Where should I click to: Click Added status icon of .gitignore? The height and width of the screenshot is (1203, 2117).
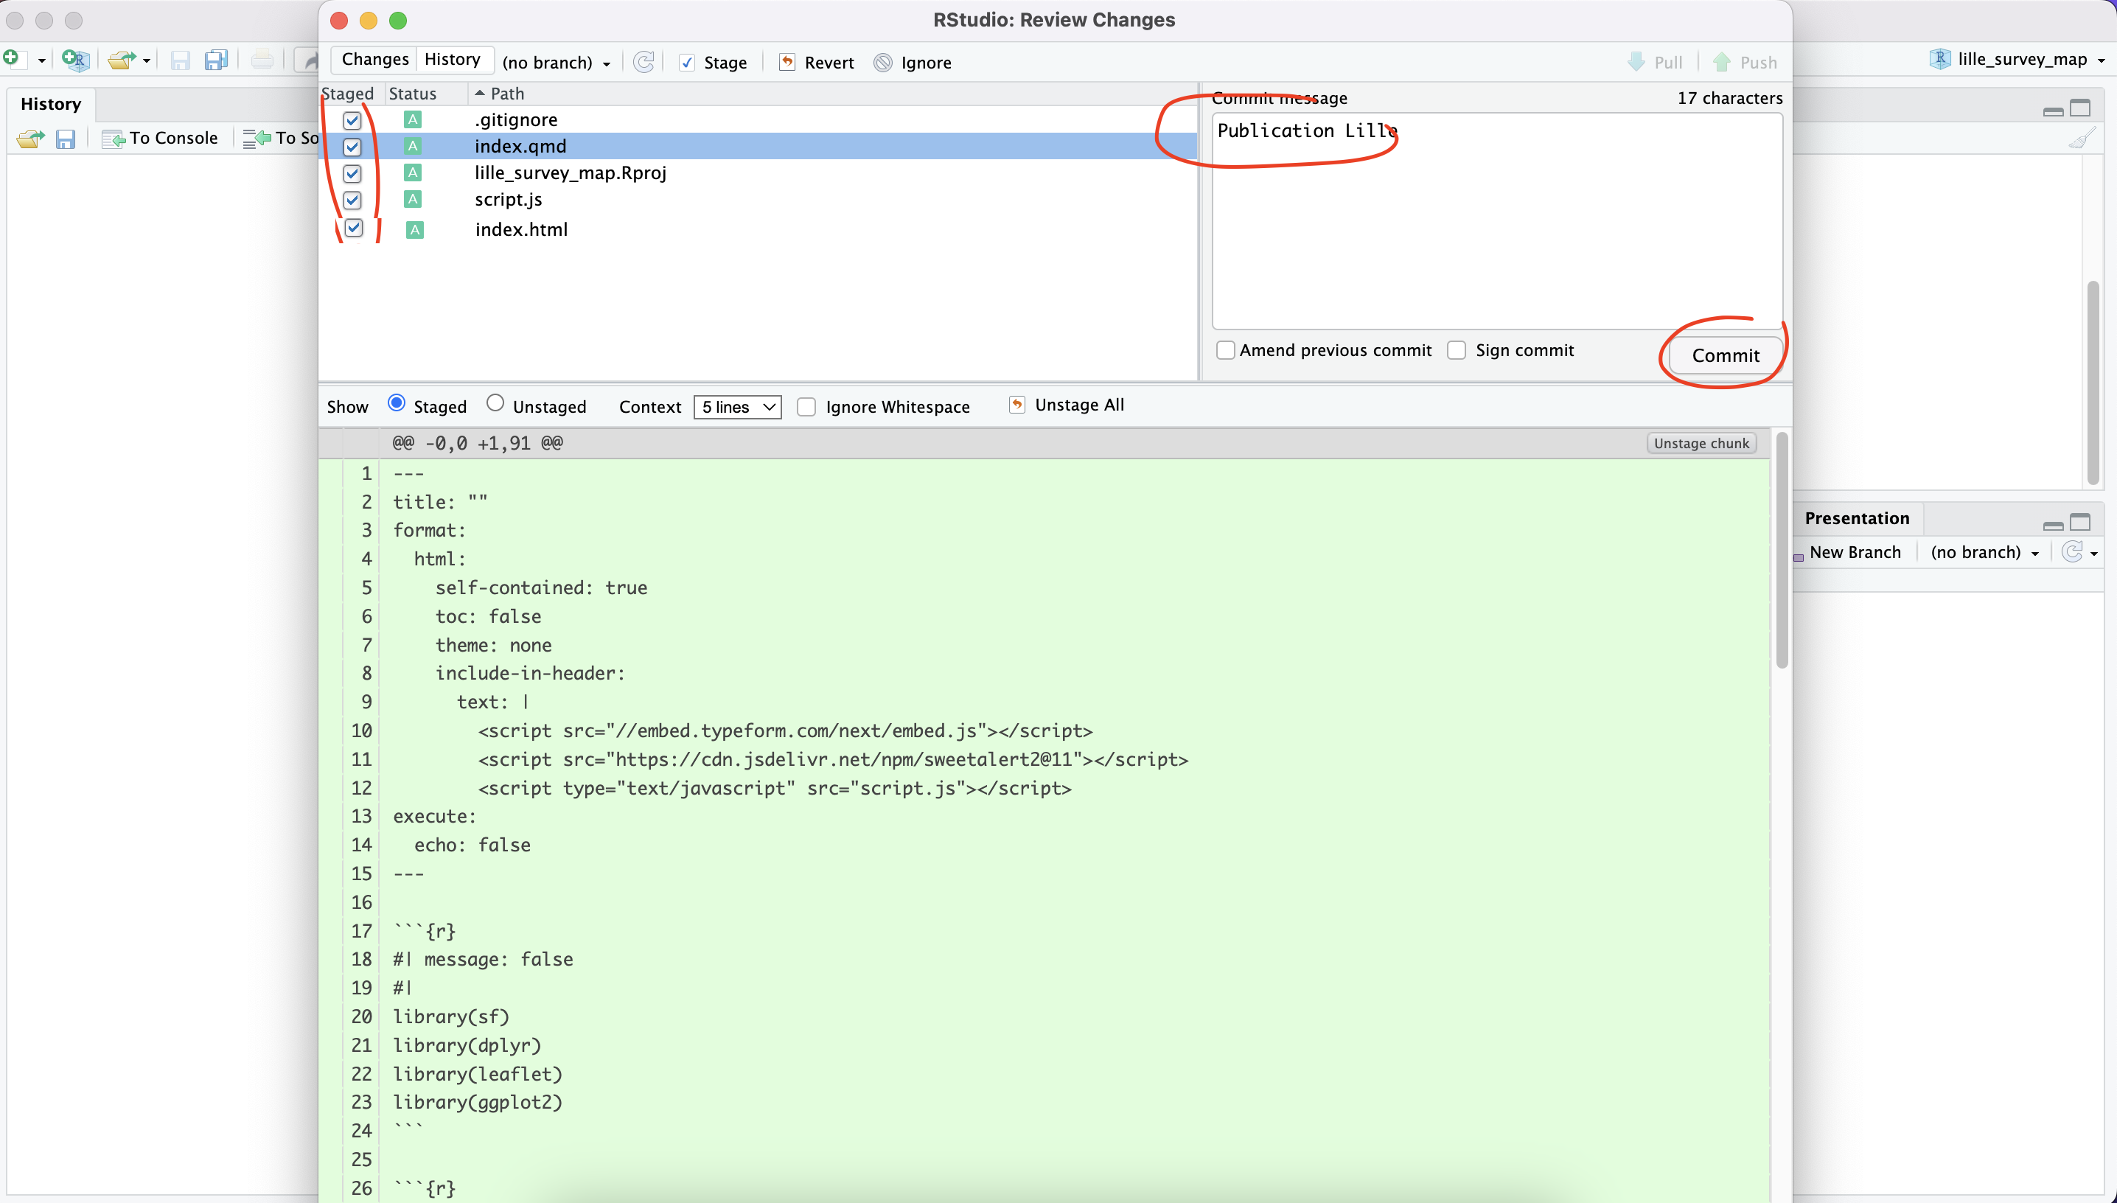tap(413, 120)
